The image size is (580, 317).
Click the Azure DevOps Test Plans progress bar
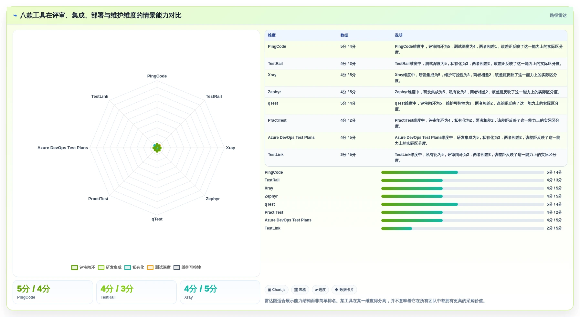pyautogui.click(x=462, y=220)
